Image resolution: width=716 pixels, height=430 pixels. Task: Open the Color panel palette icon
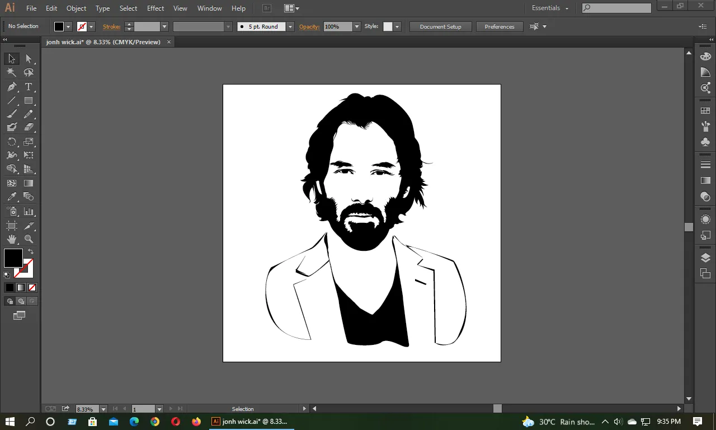[x=705, y=56]
